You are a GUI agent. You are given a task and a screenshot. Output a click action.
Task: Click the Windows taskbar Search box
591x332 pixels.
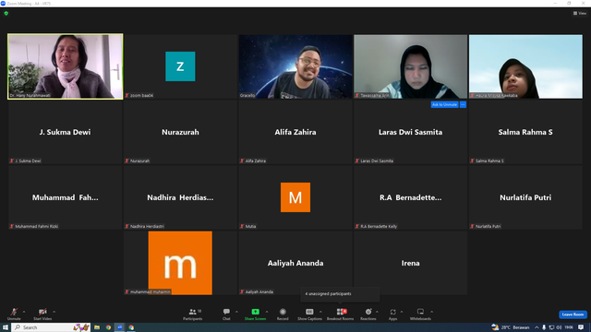51,327
